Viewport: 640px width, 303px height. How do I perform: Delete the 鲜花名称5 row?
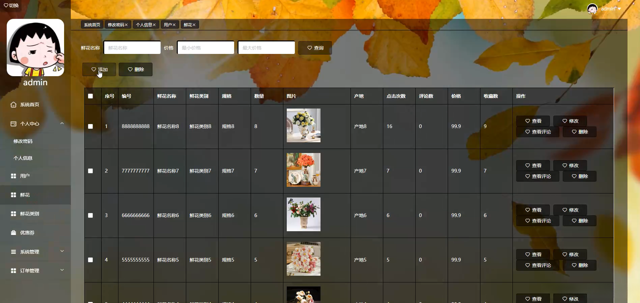coord(580,265)
